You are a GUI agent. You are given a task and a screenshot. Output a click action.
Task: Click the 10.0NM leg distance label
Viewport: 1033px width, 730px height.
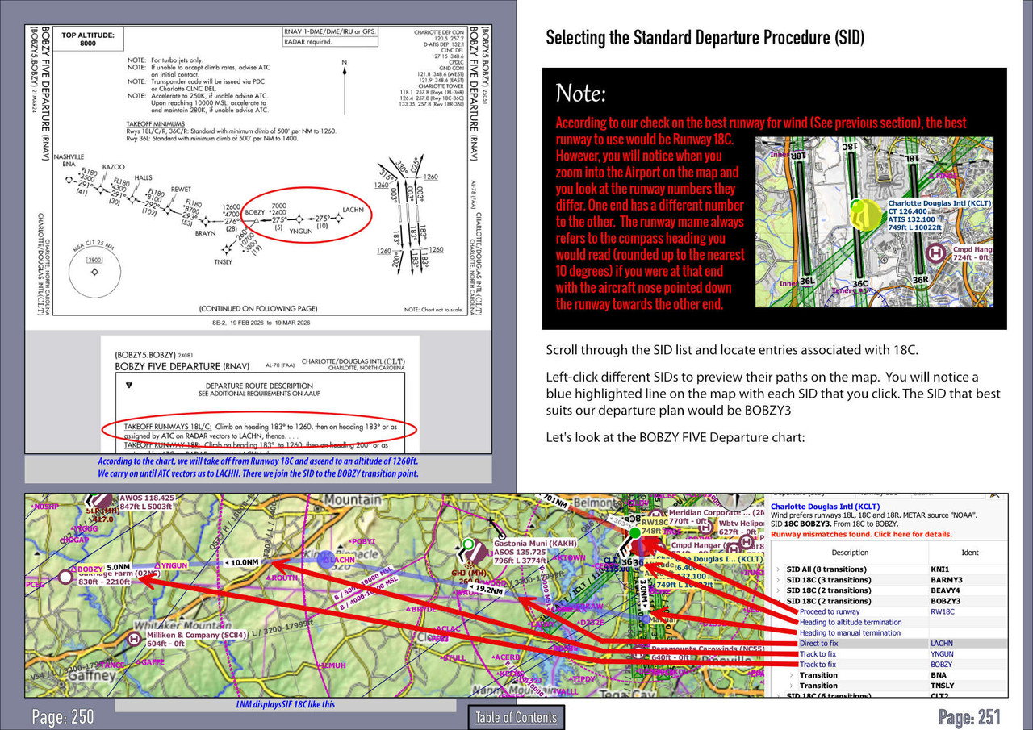(243, 561)
